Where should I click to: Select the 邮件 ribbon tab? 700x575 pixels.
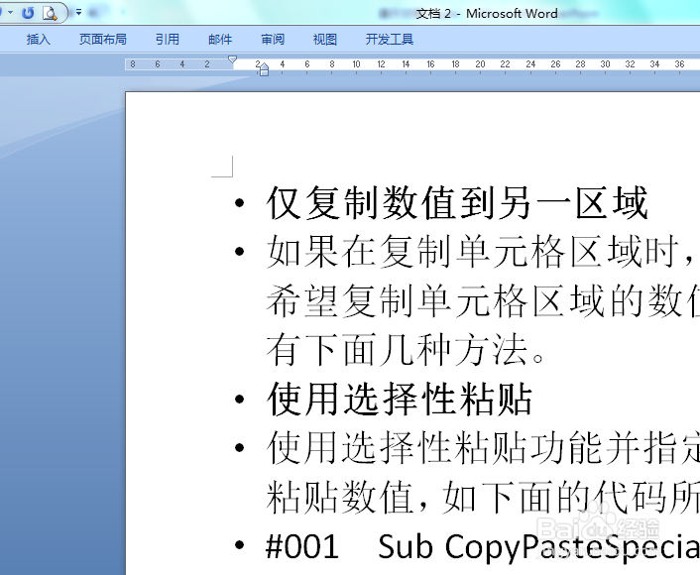(x=220, y=40)
